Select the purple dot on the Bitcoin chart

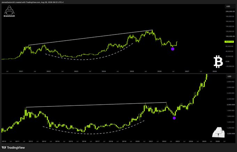(173, 49)
